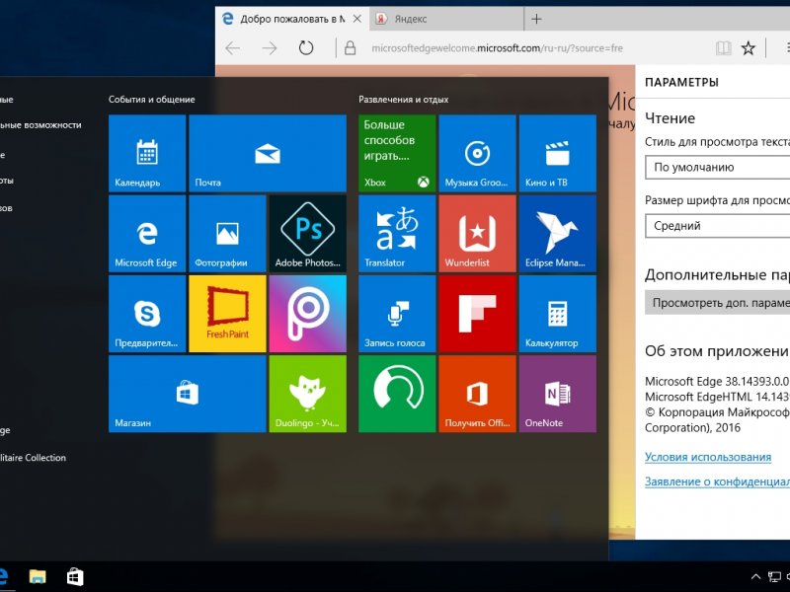The image size is (790, 592).
Task: Open the PicsArt tile with the P logo
Action: 308,314
